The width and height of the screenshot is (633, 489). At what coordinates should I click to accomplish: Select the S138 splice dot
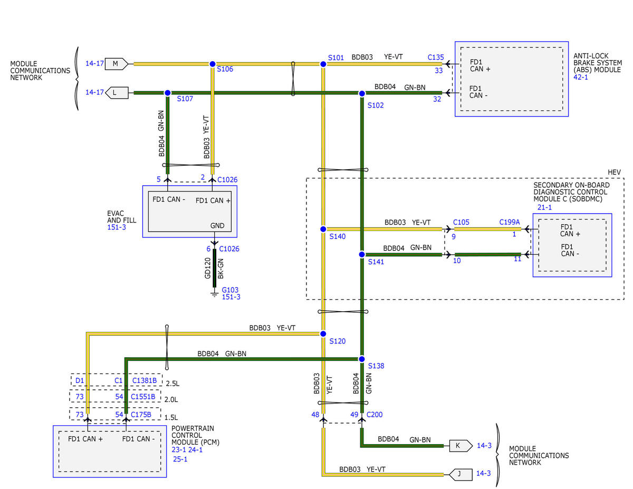point(362,359)
